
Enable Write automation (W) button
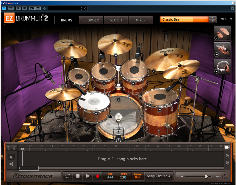(x=25, y=8)
